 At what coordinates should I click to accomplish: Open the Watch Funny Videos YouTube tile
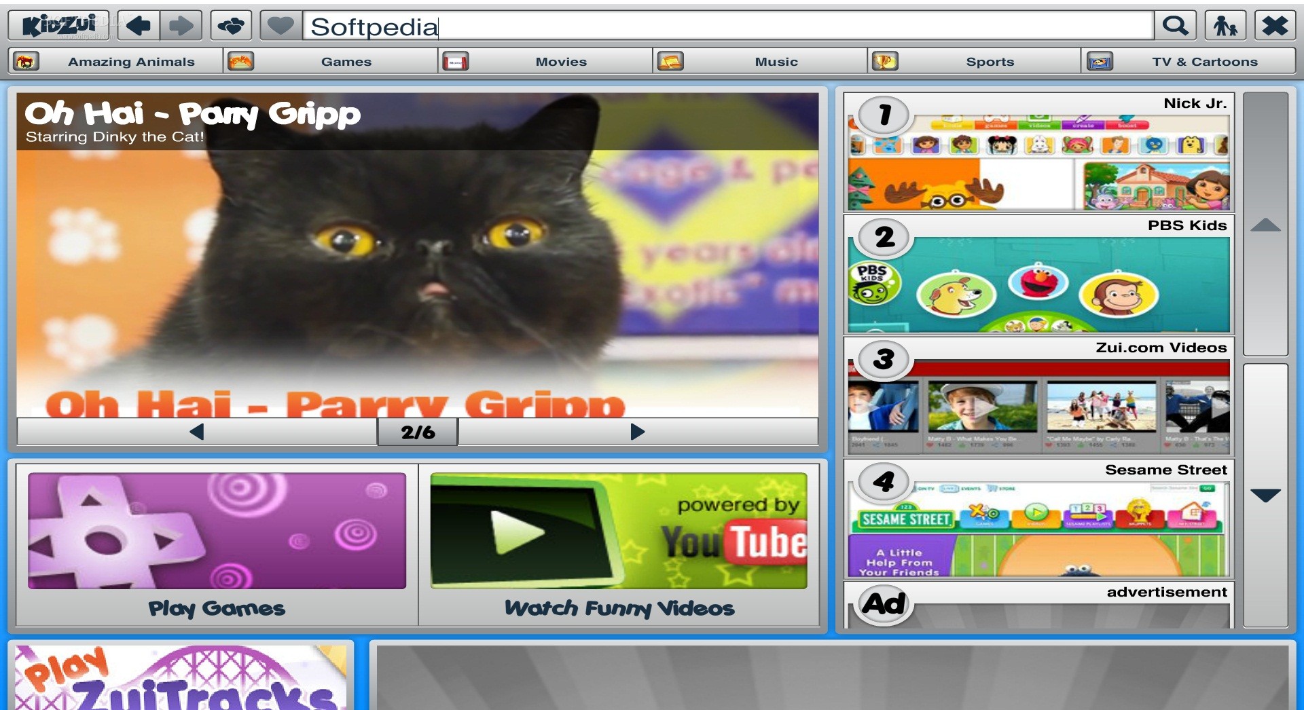click(619, 531)
